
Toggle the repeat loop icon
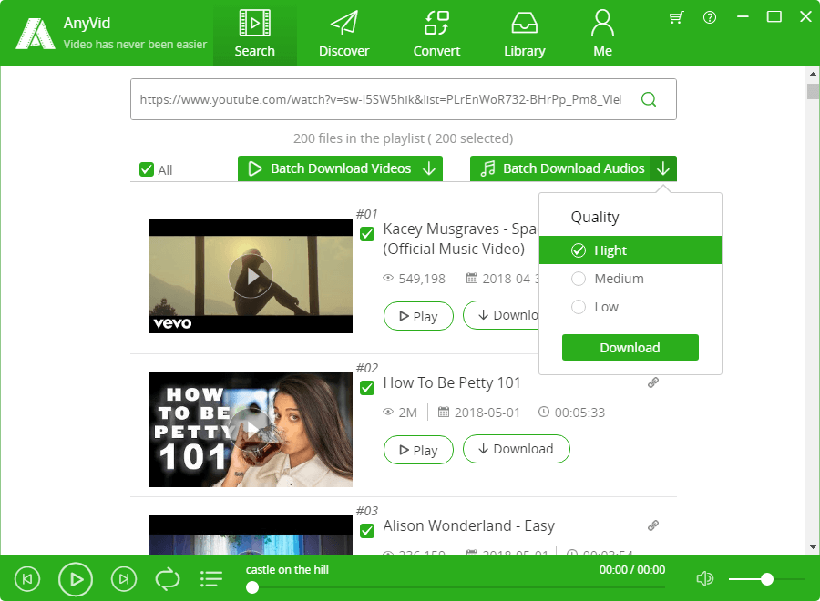point(167,578)
